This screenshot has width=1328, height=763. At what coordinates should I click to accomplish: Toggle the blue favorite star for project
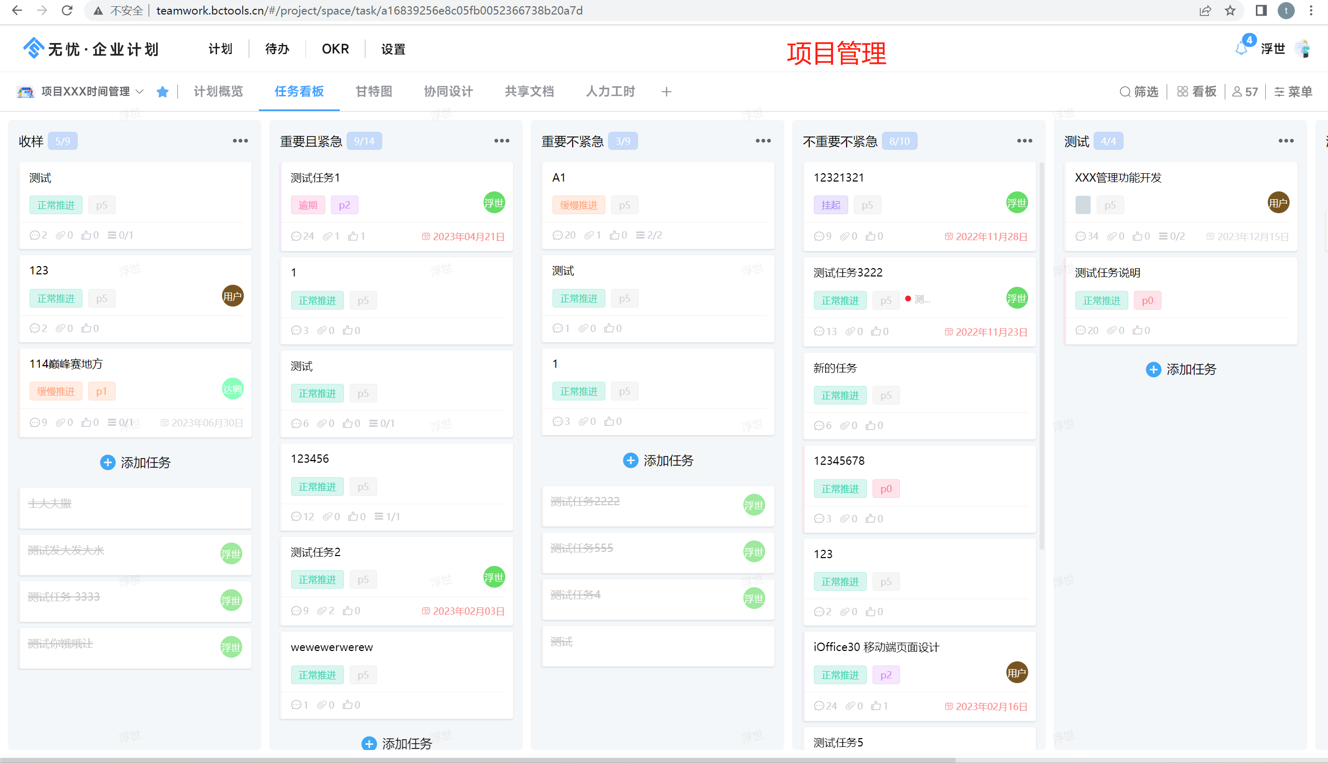pyautogui.click(x=162, y=92)
